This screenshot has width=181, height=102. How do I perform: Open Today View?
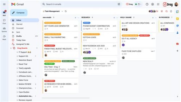coord(25,40)
